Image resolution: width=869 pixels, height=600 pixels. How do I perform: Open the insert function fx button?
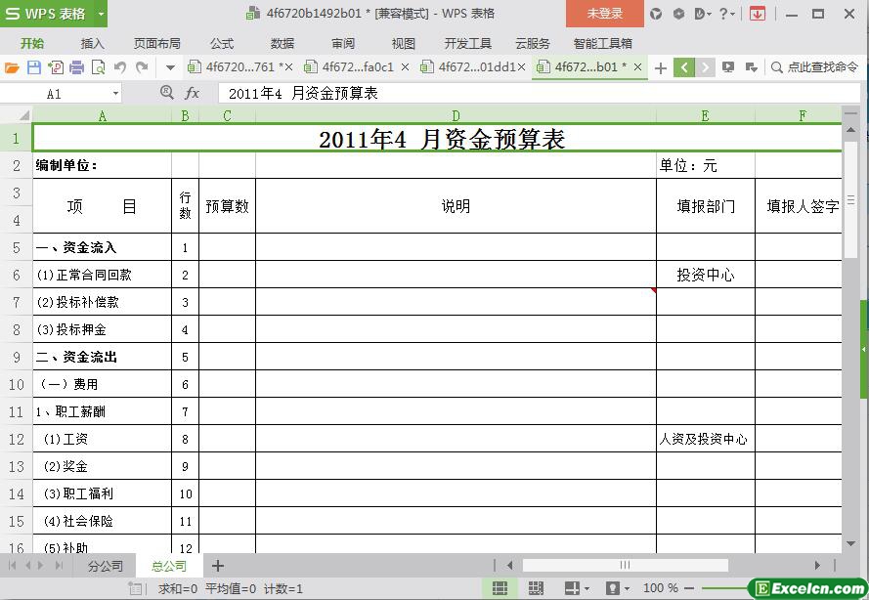[192, 93]
